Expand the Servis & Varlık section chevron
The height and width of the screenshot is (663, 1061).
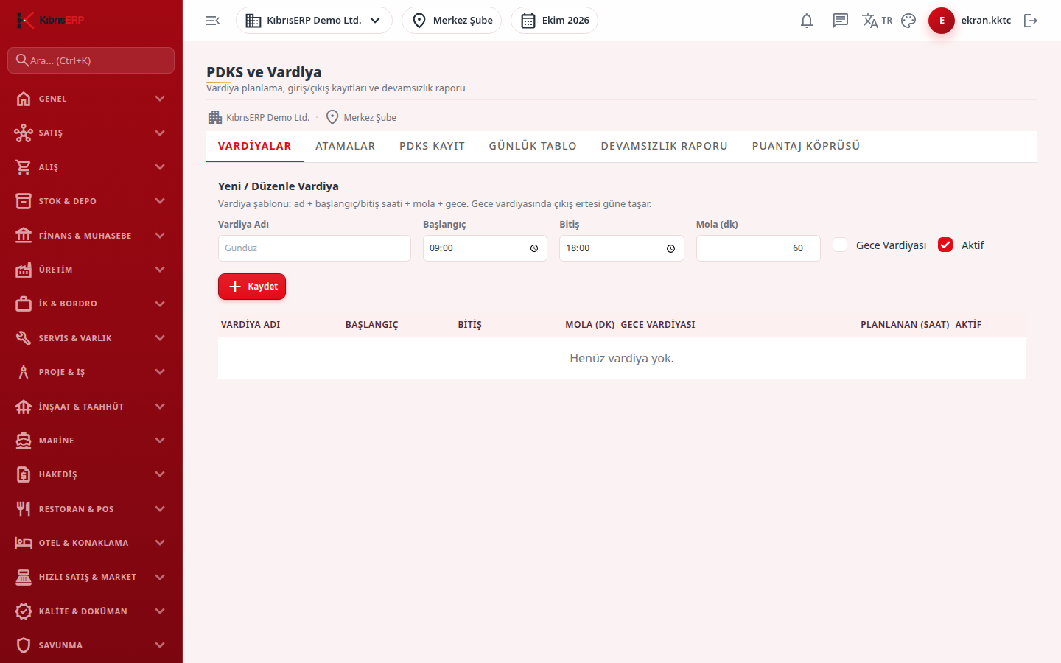(x=160, y=338)
